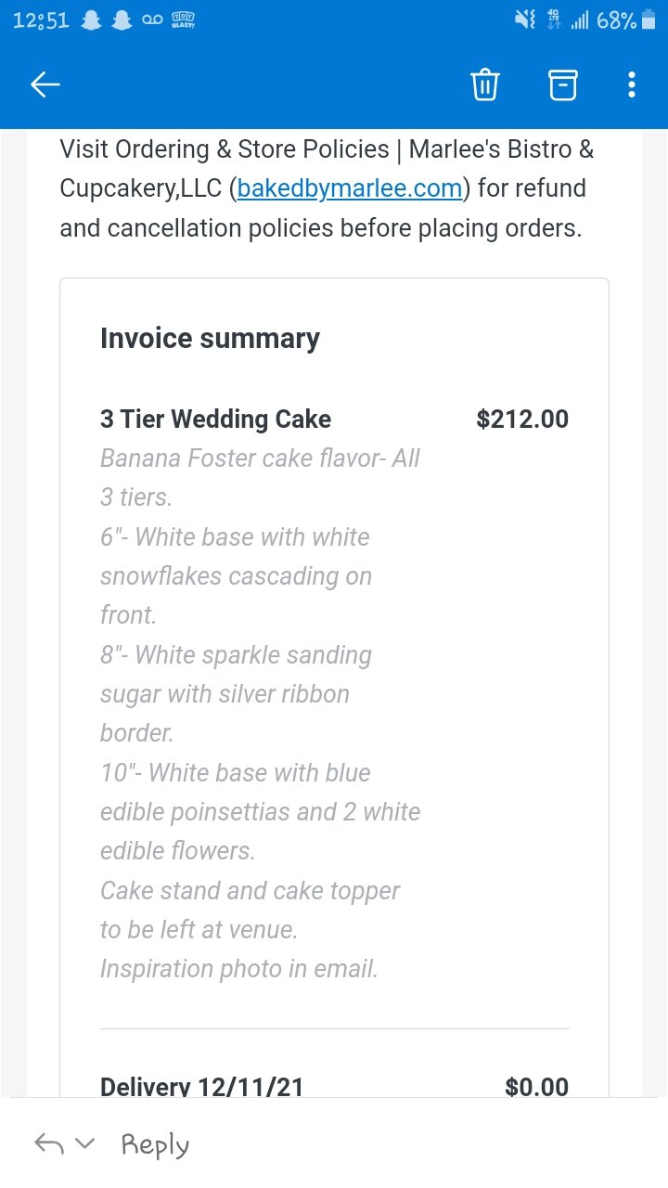Select the Invoice summary heading
Image resolution: width=668 pixels, height=1188 pixels.
(x=210, y=339)
